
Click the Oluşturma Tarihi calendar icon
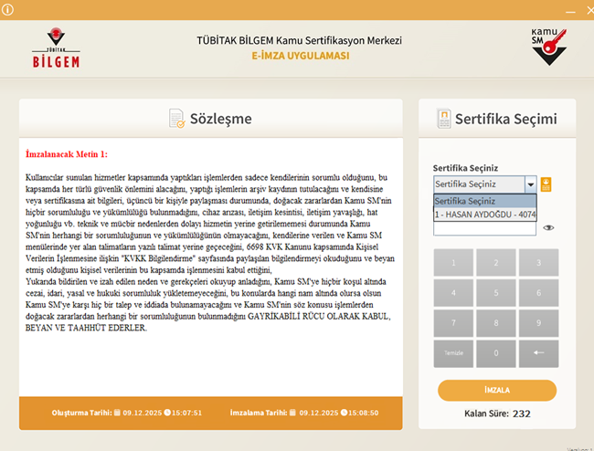pyautogui.click(x=117, y=413)
